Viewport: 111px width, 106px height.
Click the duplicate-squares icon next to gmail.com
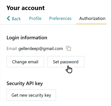[x=69, y=48]
